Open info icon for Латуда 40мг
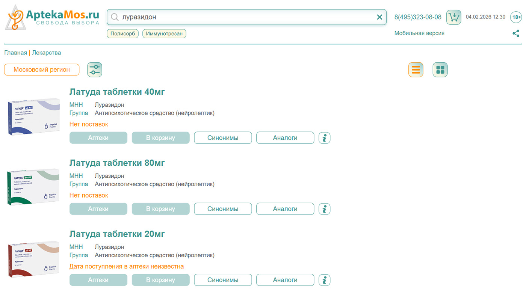 click(324, 138)
